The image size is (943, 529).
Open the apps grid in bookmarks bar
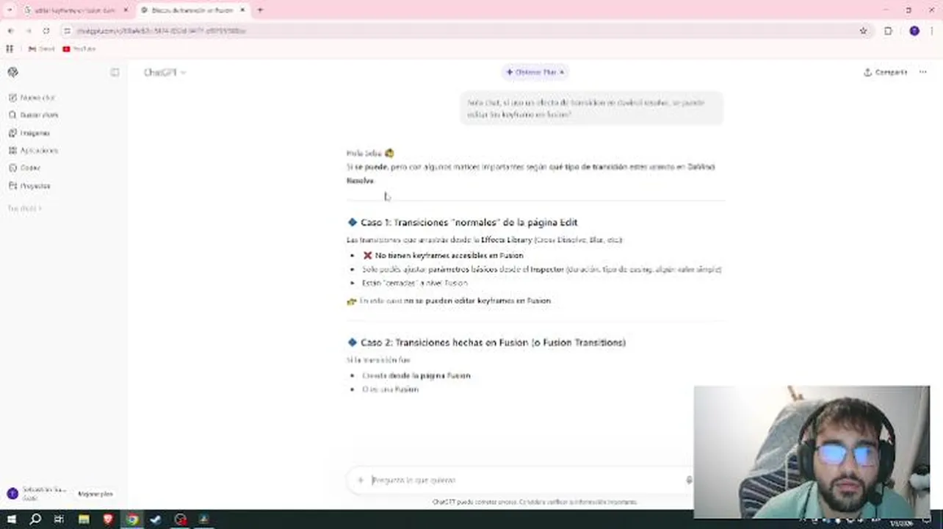[10, 48]
